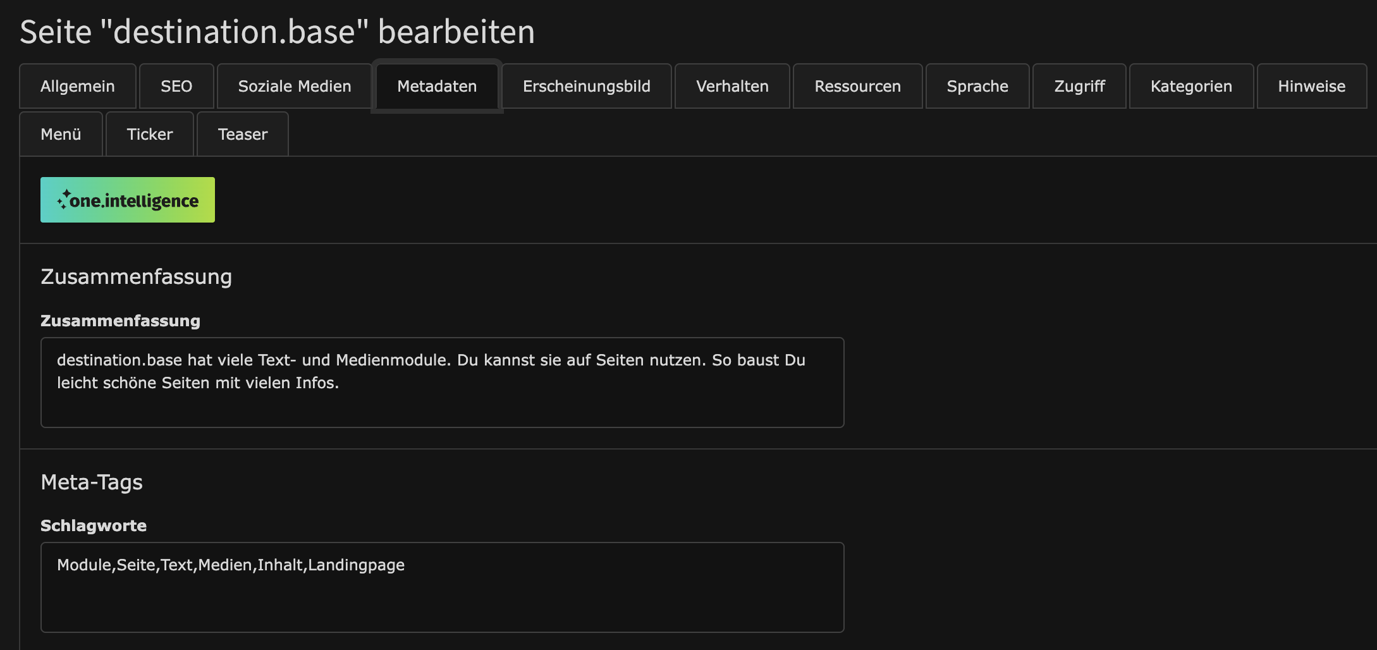Click the Meta-Tags section heading
The height and width of the screenshot is (650, 1377).
point(92,482)
